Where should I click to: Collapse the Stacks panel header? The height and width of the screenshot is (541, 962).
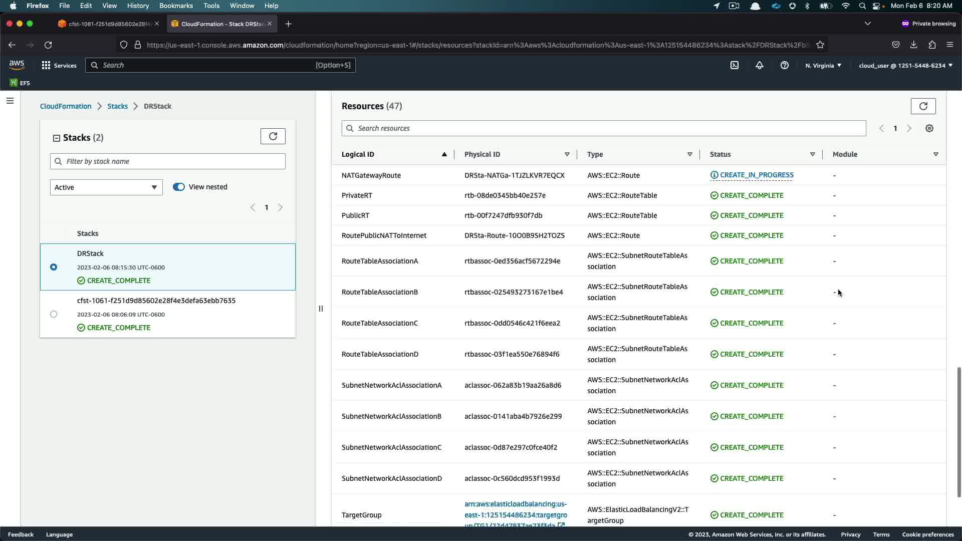(57, 138)
